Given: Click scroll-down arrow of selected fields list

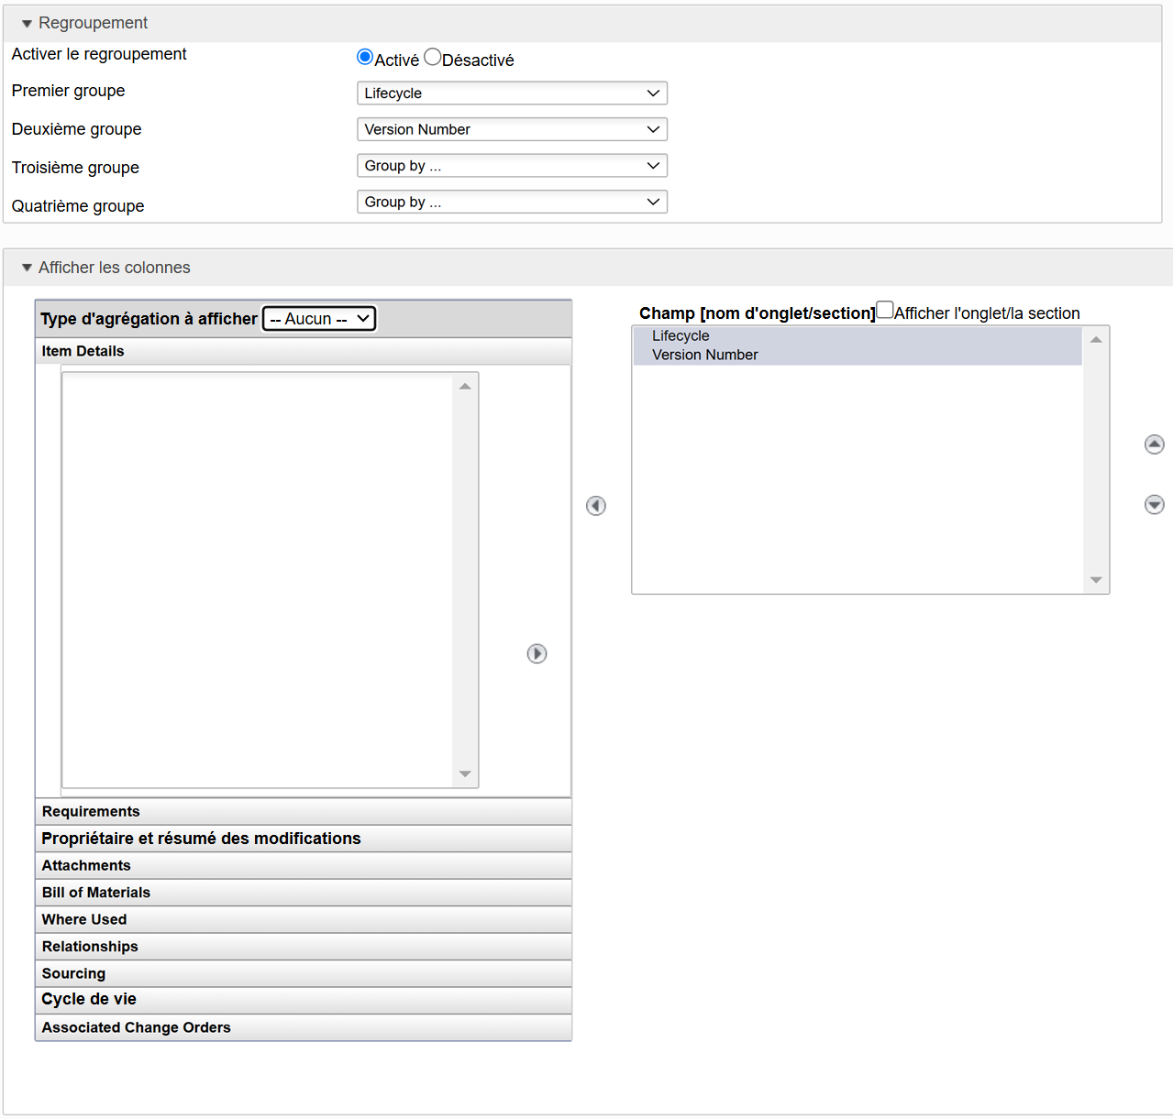Looking at the screenshot, I should point(1096,580).
